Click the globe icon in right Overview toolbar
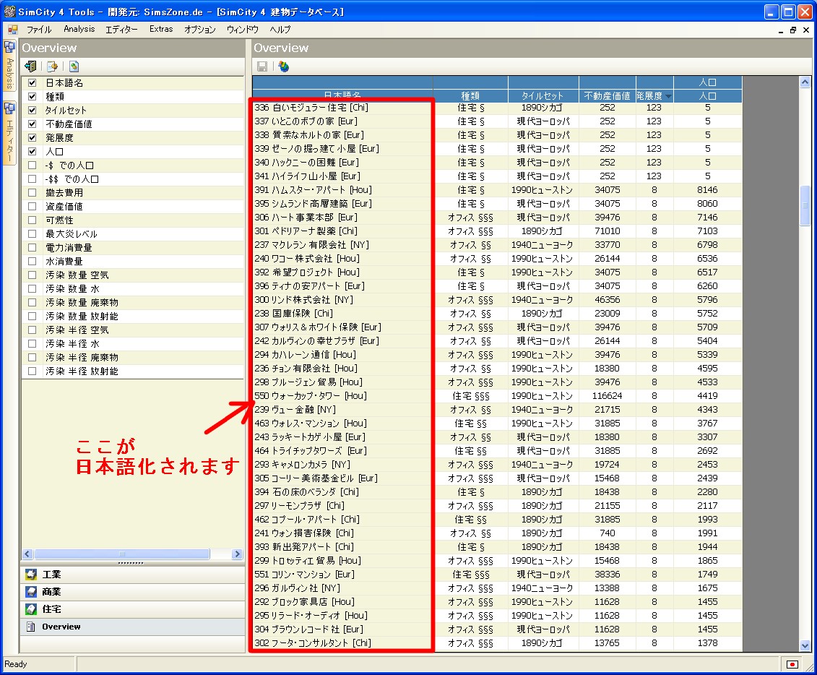Screen dimensions: 817x675 [x=283, y=66]
